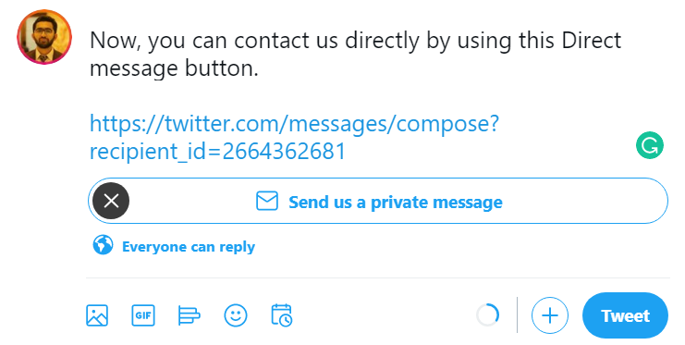685x345 pixels.
Task: Click the Send us a private message button
Action: 378,201
